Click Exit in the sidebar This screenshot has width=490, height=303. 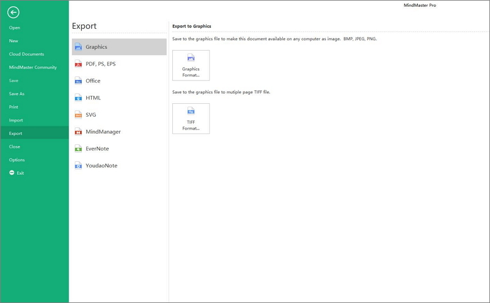coord(20,173)
